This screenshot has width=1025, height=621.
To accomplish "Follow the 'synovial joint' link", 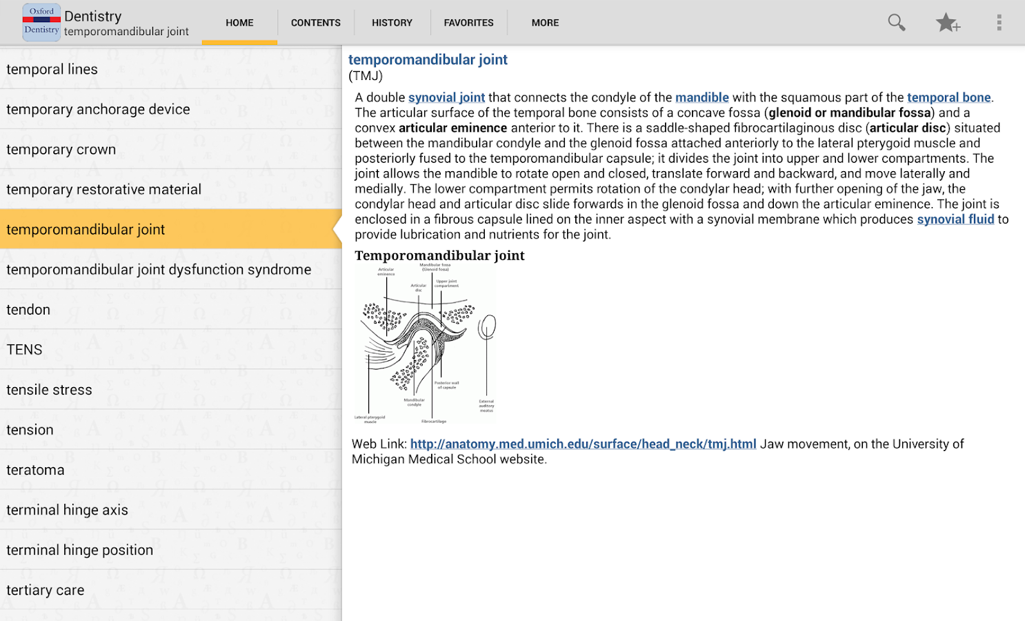I will [446, 97].
